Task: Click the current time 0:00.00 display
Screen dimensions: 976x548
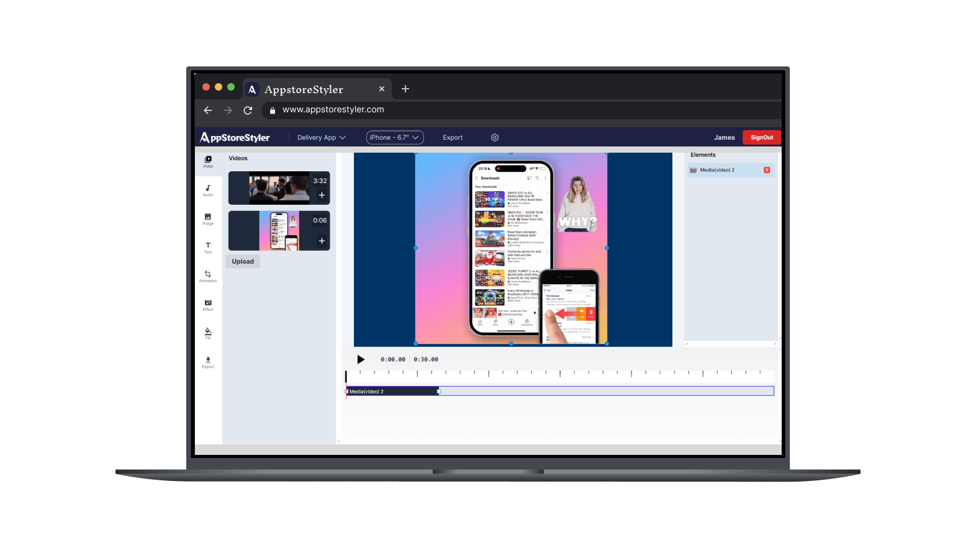Action: tap(393, 359)
